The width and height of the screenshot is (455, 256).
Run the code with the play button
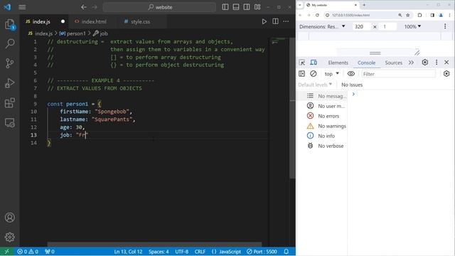[264, 21]
